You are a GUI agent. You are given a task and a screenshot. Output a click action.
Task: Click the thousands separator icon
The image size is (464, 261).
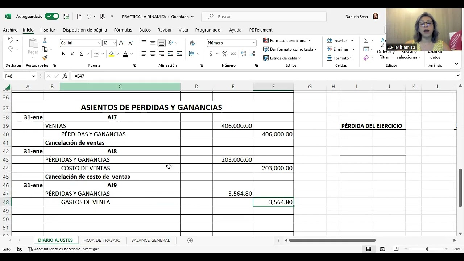233,54
